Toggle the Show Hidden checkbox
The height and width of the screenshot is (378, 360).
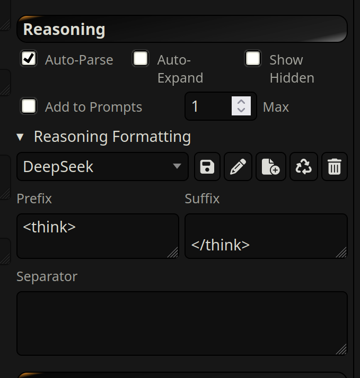(253, 58)
